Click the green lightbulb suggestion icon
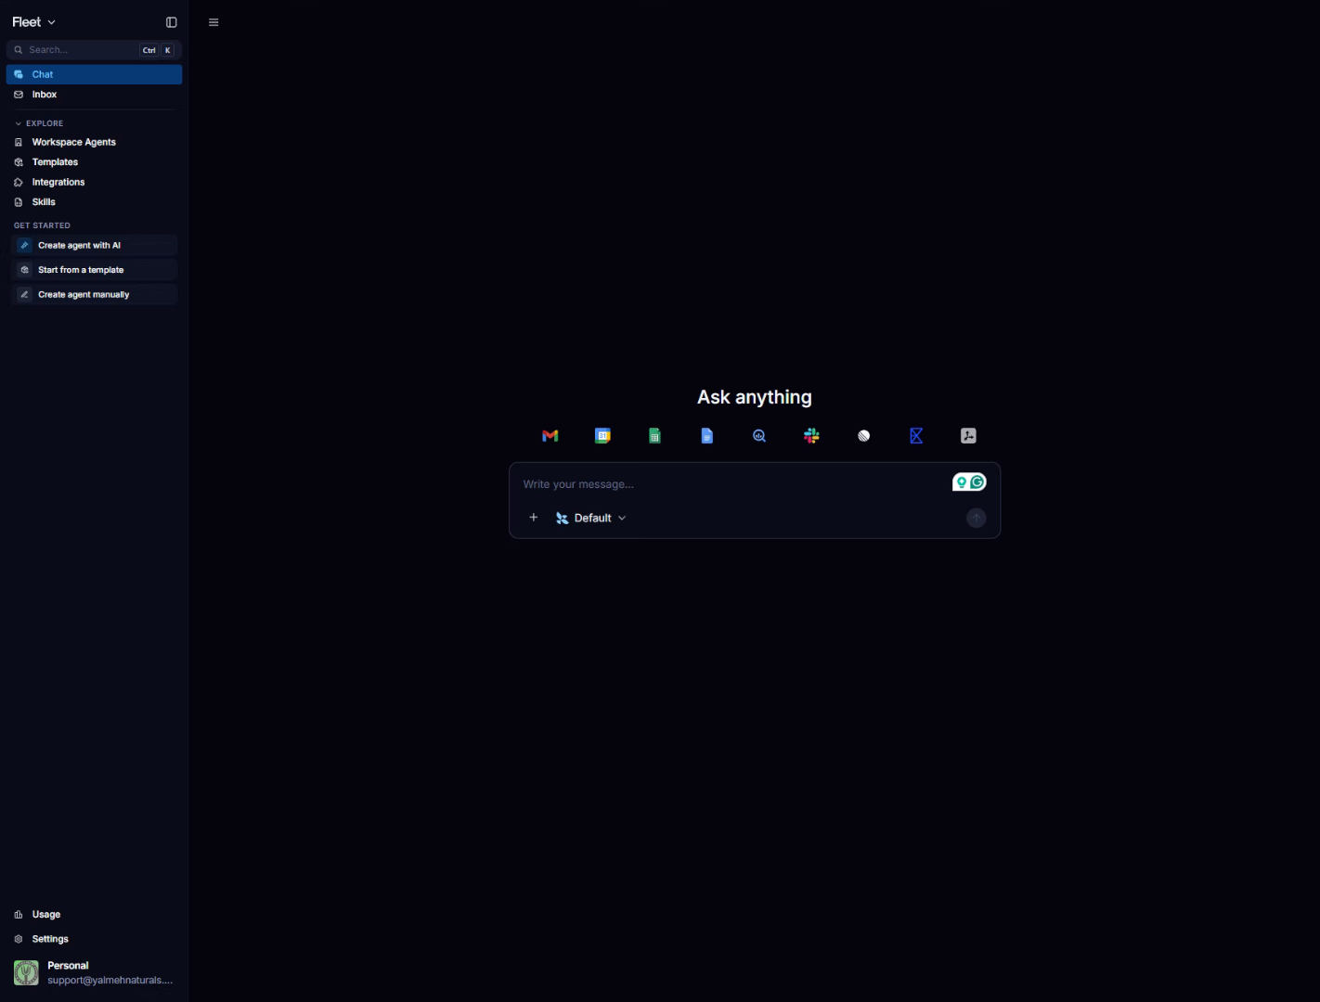Viewport: 1320px width, 1002px height. 962,482
